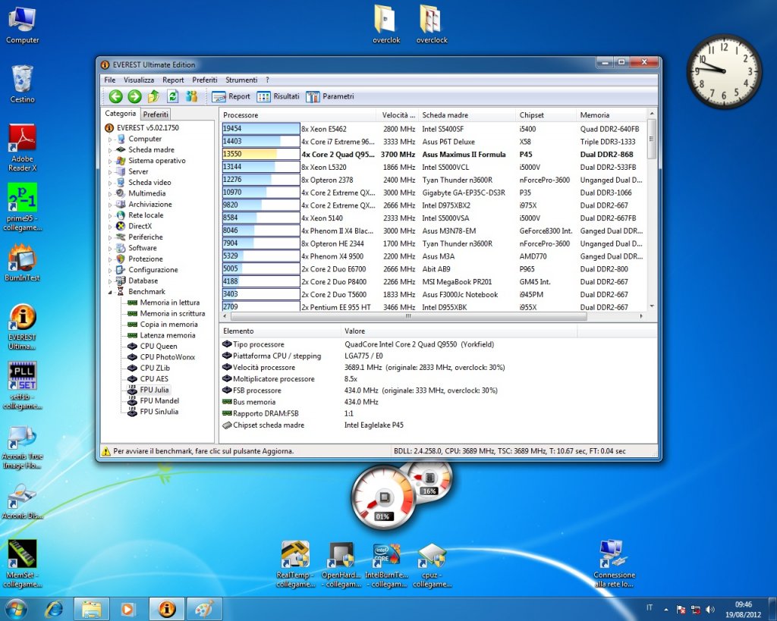
Task: Collapse the Benchmark tree node
Action: 110,292
